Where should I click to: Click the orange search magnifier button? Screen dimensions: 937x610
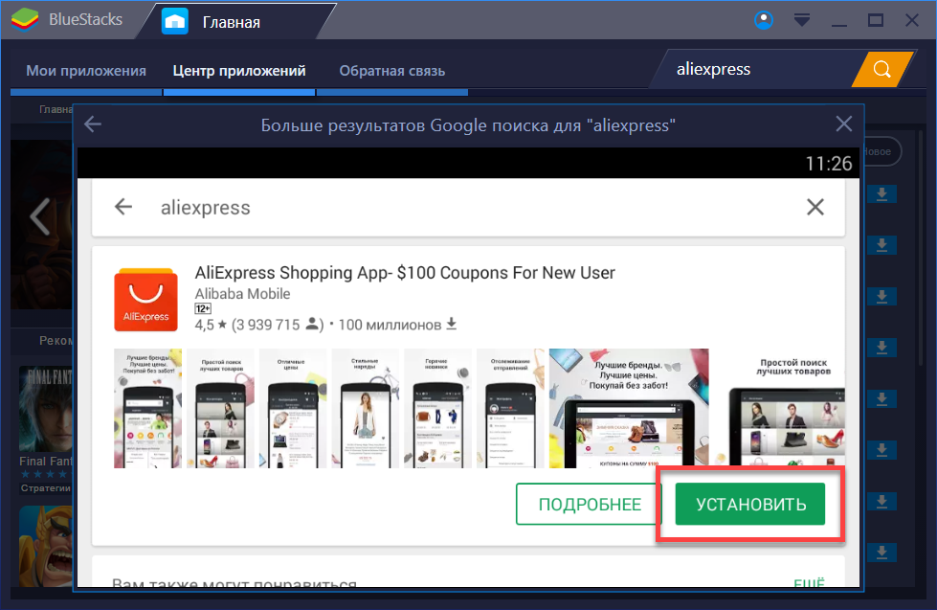point(882,69)
